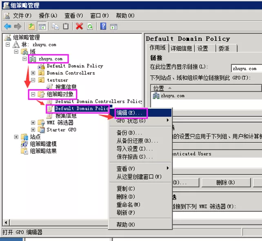Expand the WMI 筛选器 tree node
The image size is (262, 241).
coord(33,123)
